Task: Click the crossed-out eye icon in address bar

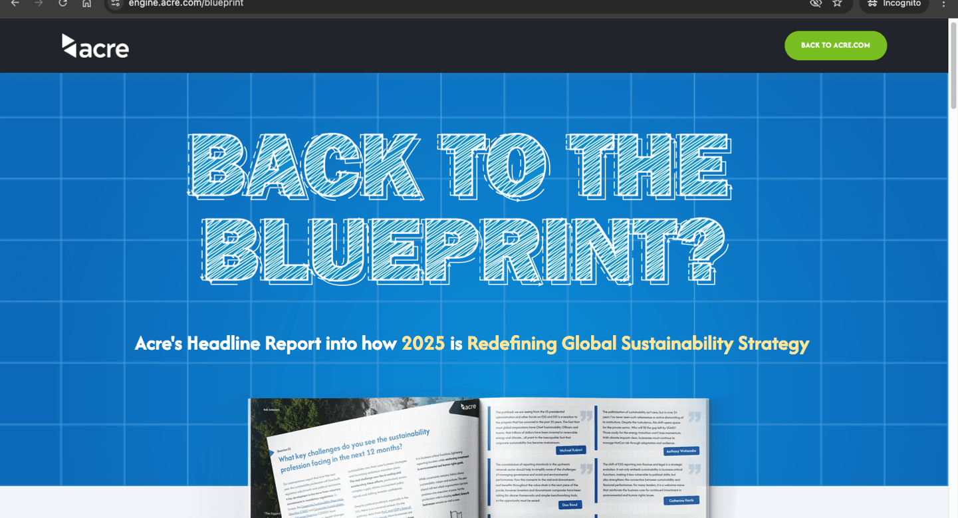Action: [x=816, y=3]
